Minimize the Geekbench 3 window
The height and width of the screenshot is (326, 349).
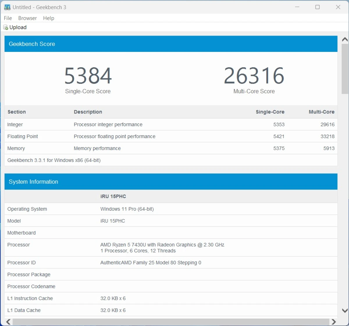coord(297,7)
